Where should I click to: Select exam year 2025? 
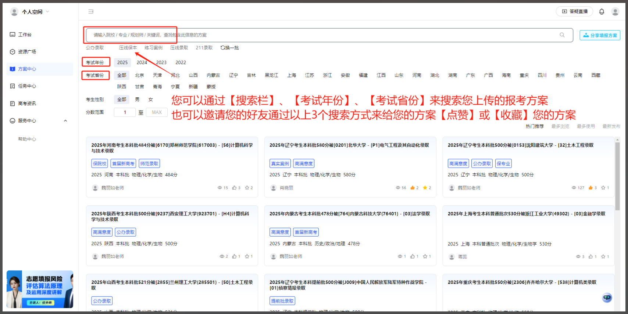(122, 62)
